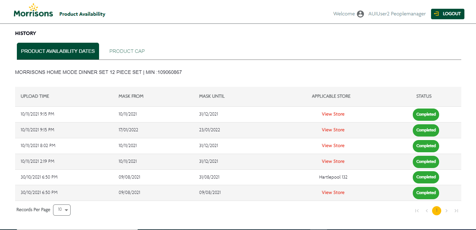This screenshot has height=230, width=476.
Task: Switch to the Product Cap tab
Action: pyautogui.click(x=127, y=51)
